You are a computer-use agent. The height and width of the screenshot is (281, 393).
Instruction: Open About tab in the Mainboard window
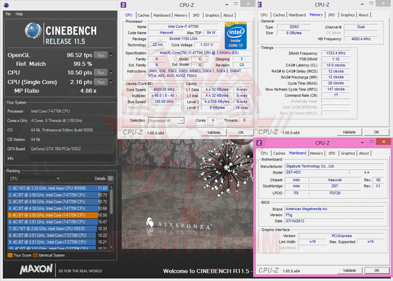364,153
